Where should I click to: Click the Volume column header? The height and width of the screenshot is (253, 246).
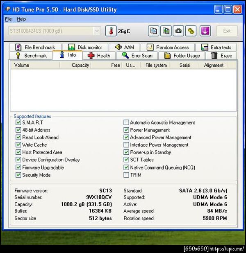35,65
